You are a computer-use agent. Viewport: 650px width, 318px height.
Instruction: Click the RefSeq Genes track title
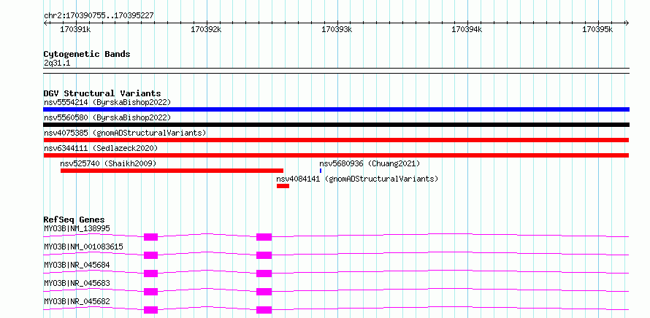tap(74, 220)
